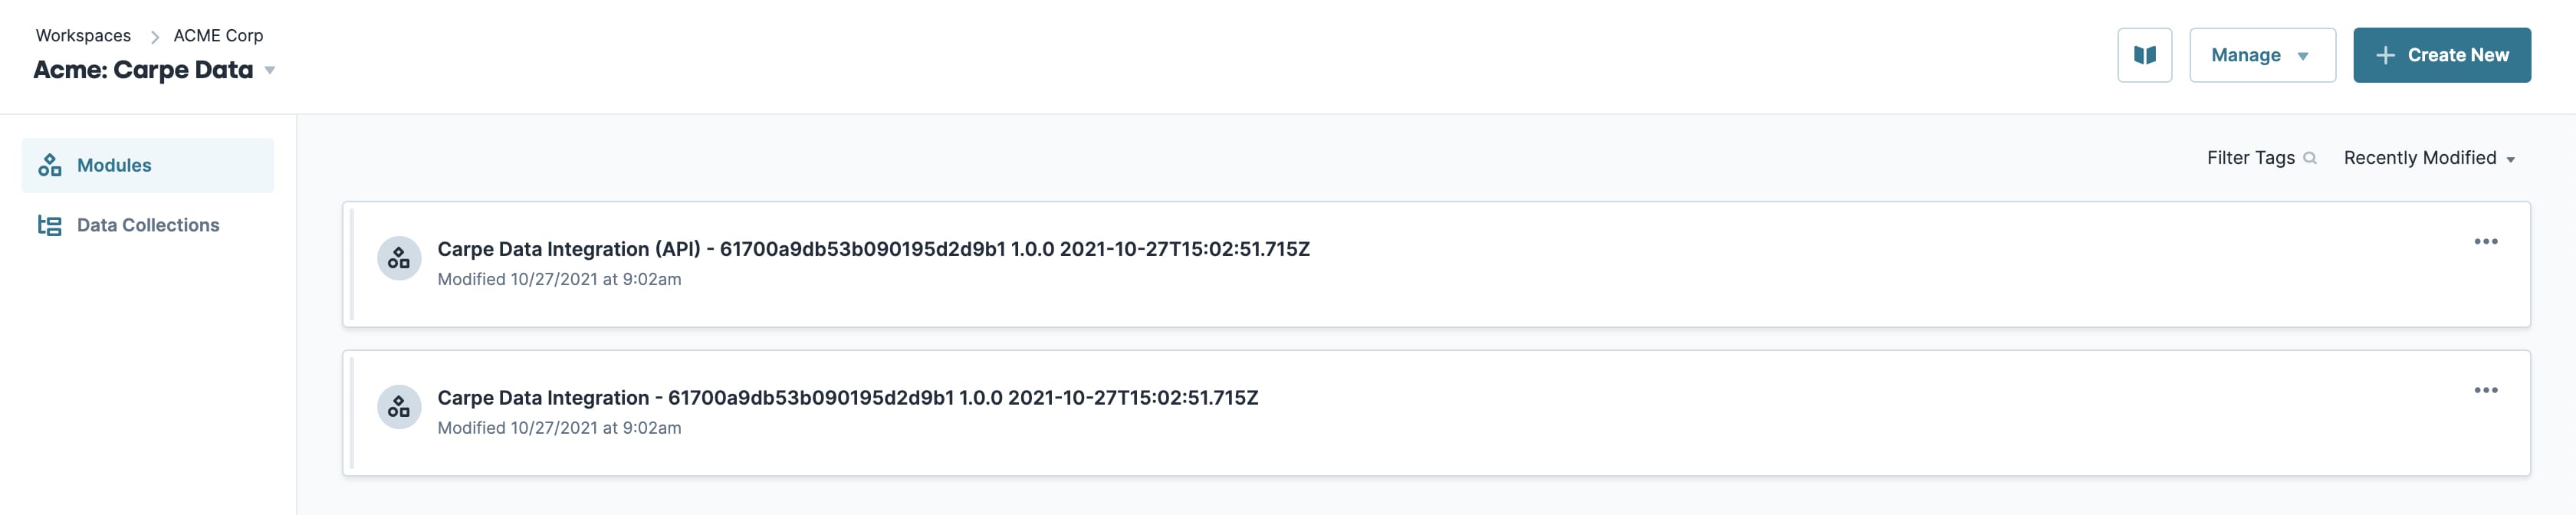Viewport: 2576px width, 515px height.
Task: Open the documentation book icon
Action: click(x=2144, y=55)
